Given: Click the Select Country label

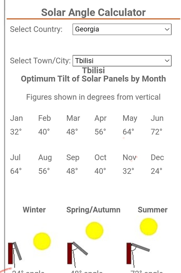Looking at the screenshot, I should [36, 29].
